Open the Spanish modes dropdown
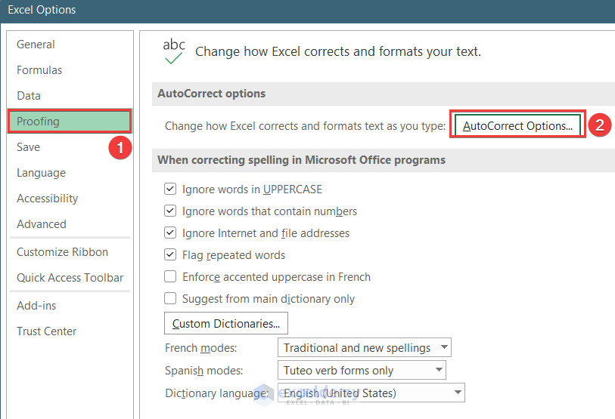 pyautogui.click(x=362, y=371)
